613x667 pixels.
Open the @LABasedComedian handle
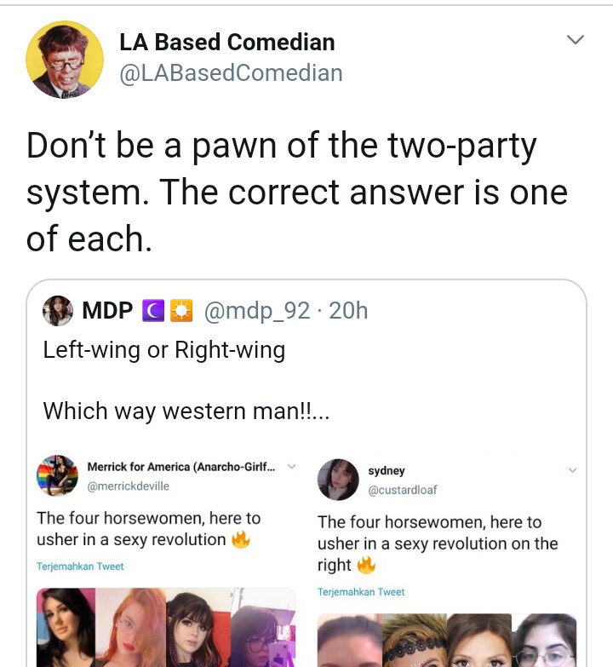[231, 72]
